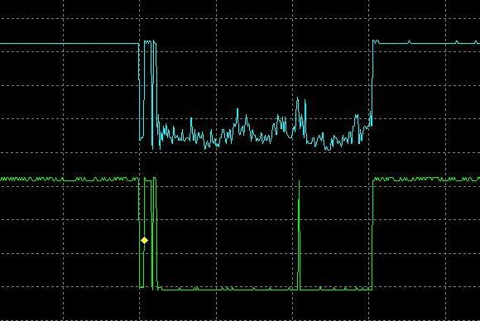Click the yellow diamond trigger marker
Viewport: 480px width, 321px height.
tap(145, 240)
